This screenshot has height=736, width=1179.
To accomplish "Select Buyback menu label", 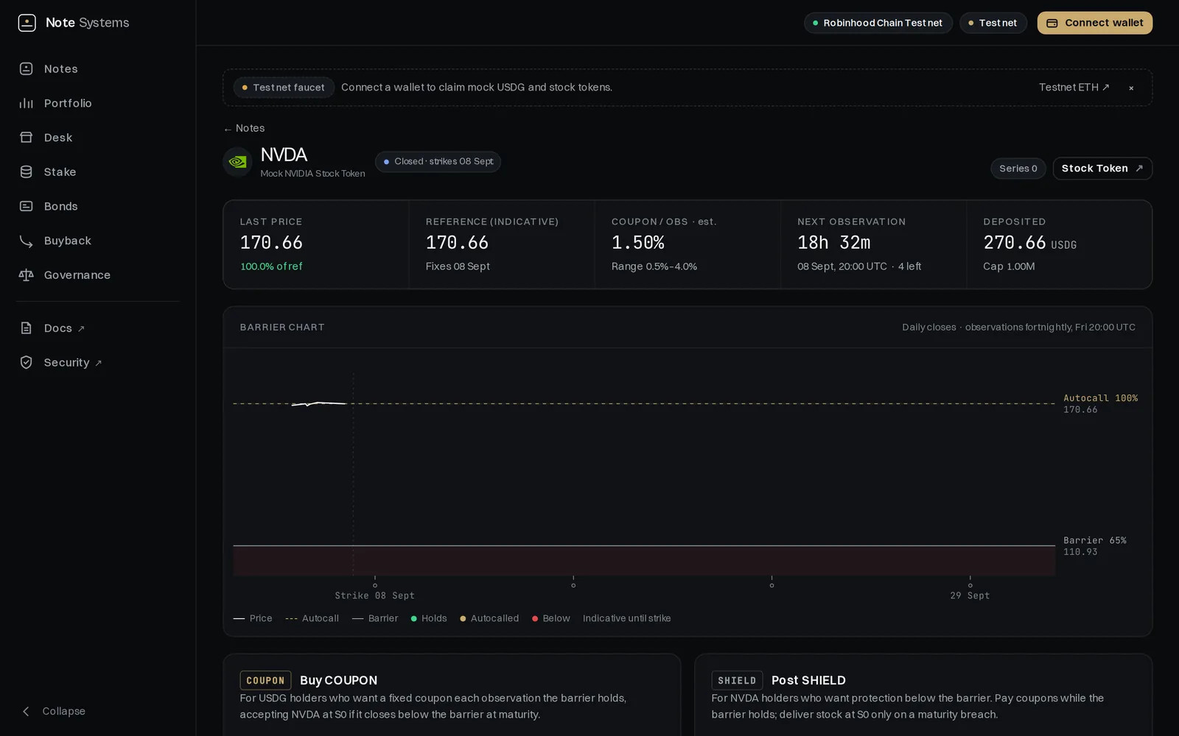I will click(x=68, y=241).
